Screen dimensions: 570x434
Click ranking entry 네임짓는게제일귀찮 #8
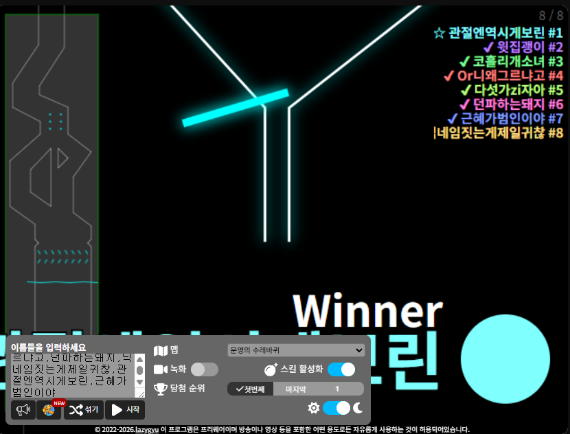[499, 133]
